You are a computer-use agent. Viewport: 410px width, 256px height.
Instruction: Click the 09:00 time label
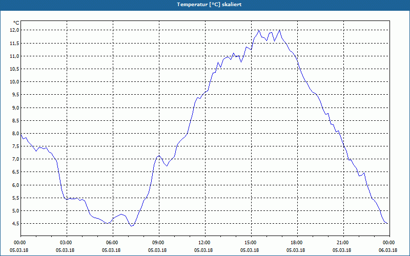[x=159, y=243]
